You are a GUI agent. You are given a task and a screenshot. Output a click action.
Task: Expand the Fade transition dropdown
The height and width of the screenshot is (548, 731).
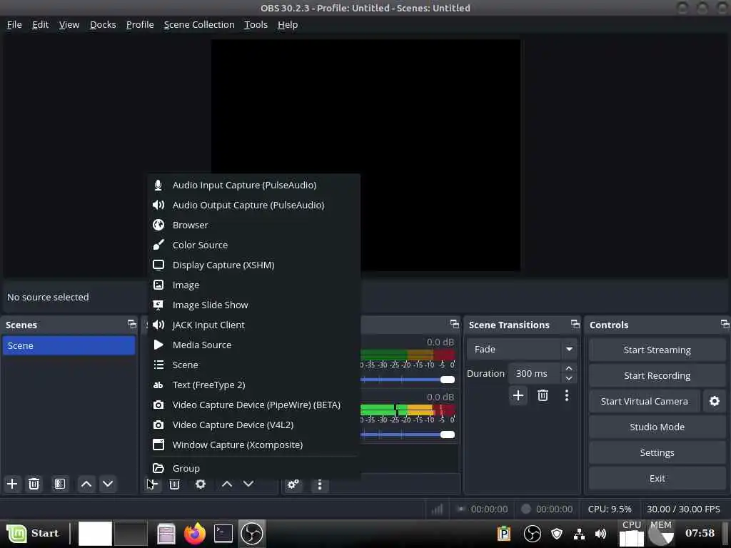point(569,349)
